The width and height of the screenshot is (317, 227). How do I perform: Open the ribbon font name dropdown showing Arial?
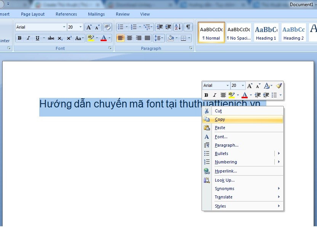coord(64,27)
